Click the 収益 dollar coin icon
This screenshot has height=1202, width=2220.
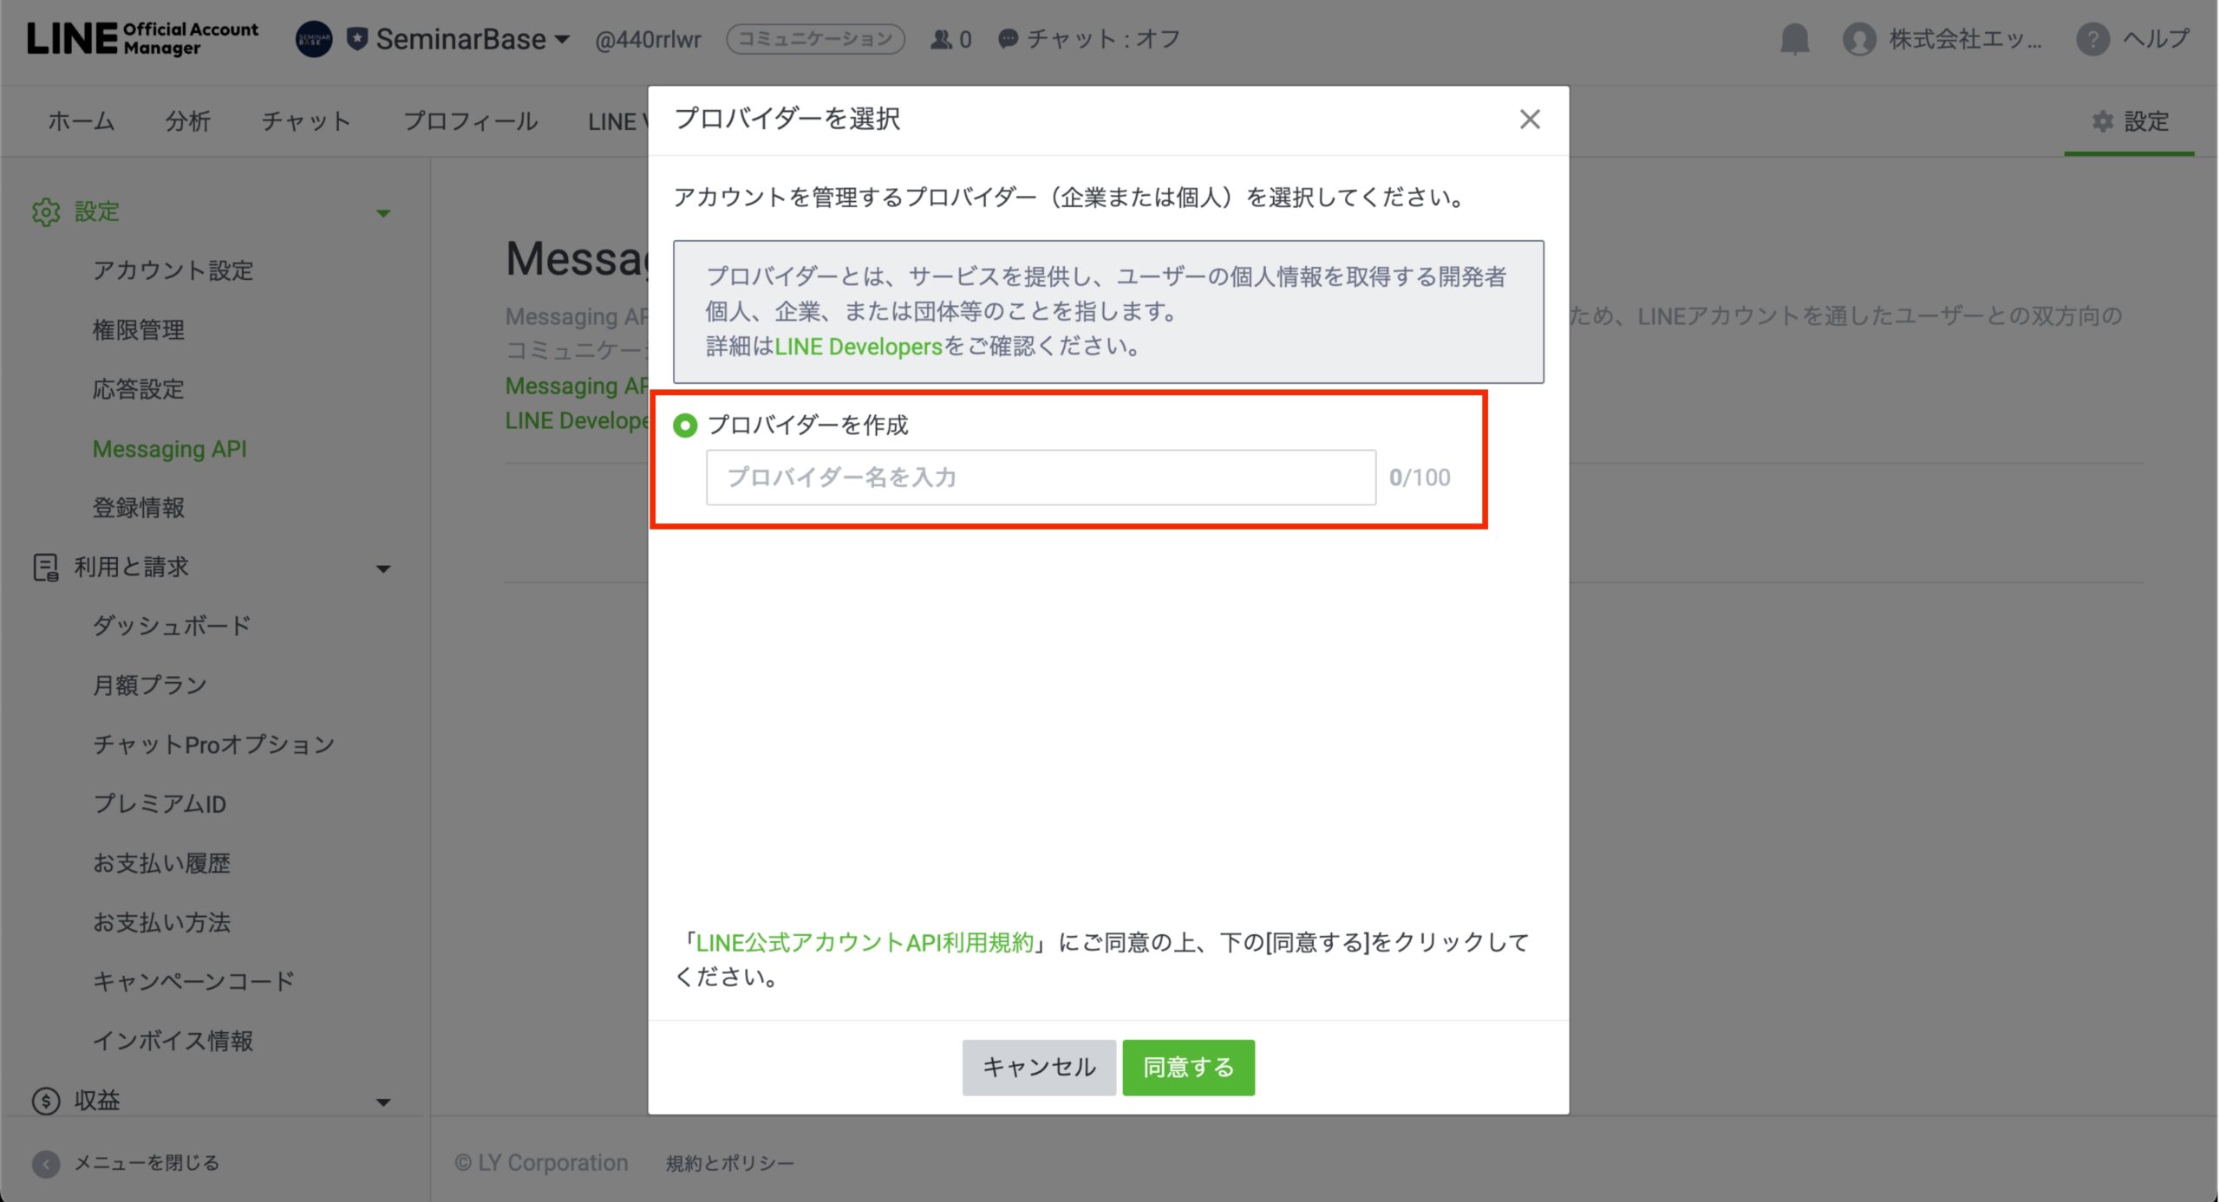[x=46, y=1101]
